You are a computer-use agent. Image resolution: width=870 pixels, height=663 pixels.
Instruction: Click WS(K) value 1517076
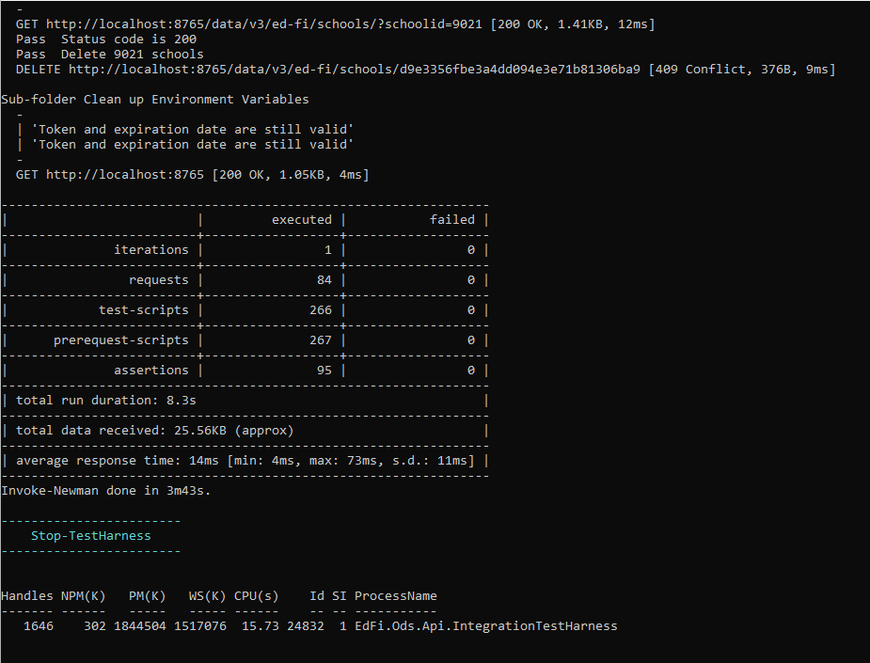click(200, 625)
